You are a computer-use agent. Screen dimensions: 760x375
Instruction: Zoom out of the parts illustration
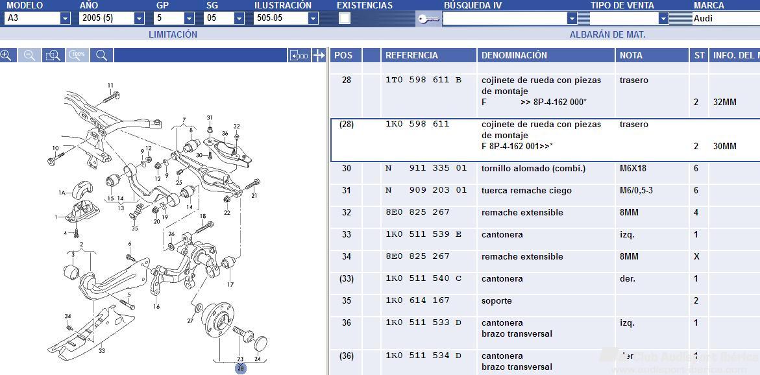point(30,55)
